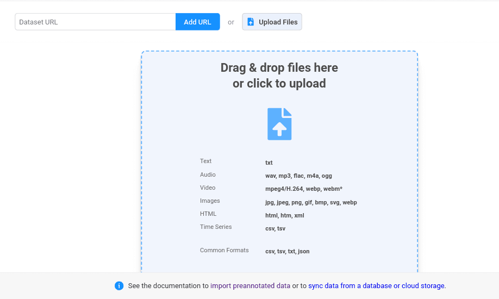The height and width of the screenshot is (299, 499).
Task: Click the small upload icon in Upload Files
Action: click(251, 22)
